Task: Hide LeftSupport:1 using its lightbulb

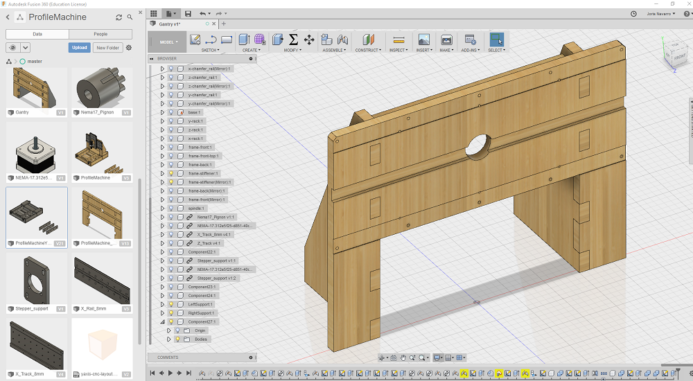Action: tap(171, 304)
